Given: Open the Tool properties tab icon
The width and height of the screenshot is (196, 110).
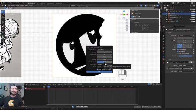Looking at the screenshot, I should 164,30.
